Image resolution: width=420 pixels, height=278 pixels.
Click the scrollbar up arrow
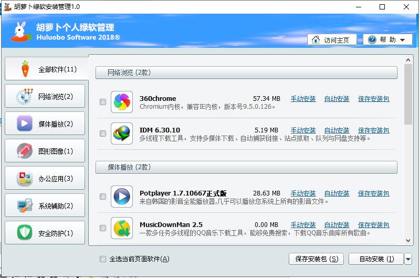[408, 60]
